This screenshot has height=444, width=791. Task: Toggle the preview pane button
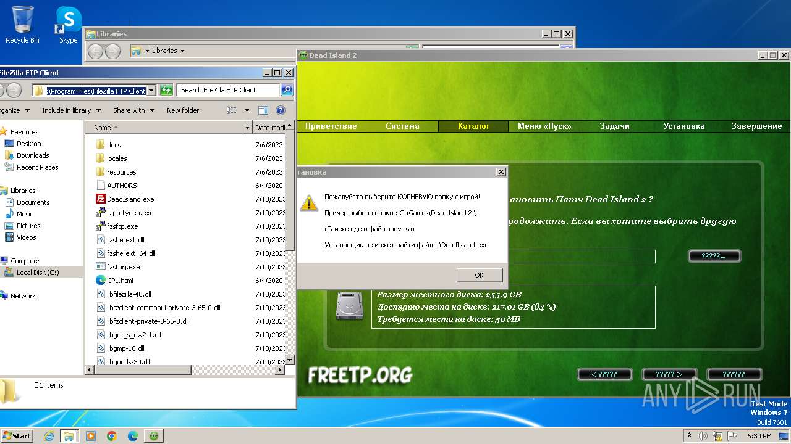263,110
